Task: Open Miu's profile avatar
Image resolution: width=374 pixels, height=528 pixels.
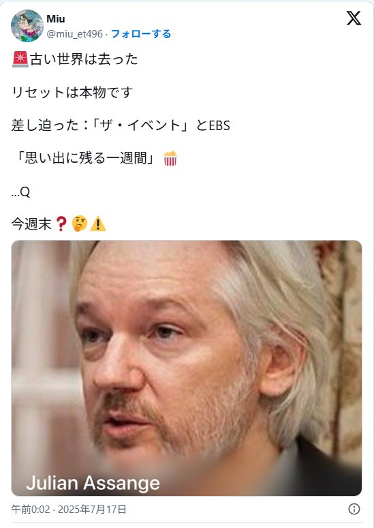Action: coord(27,26)
